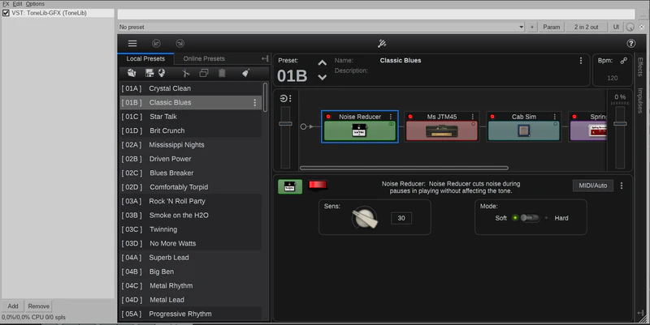The width and height of the screenshot is (650, 325).
Task: Collapse the presets panel with arrow icon
Action: tap(265, 58)
